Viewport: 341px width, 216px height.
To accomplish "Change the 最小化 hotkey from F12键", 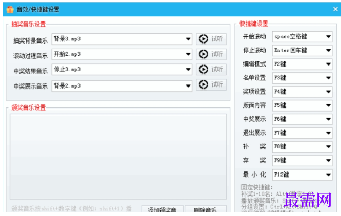I will [x=303, y=175].
